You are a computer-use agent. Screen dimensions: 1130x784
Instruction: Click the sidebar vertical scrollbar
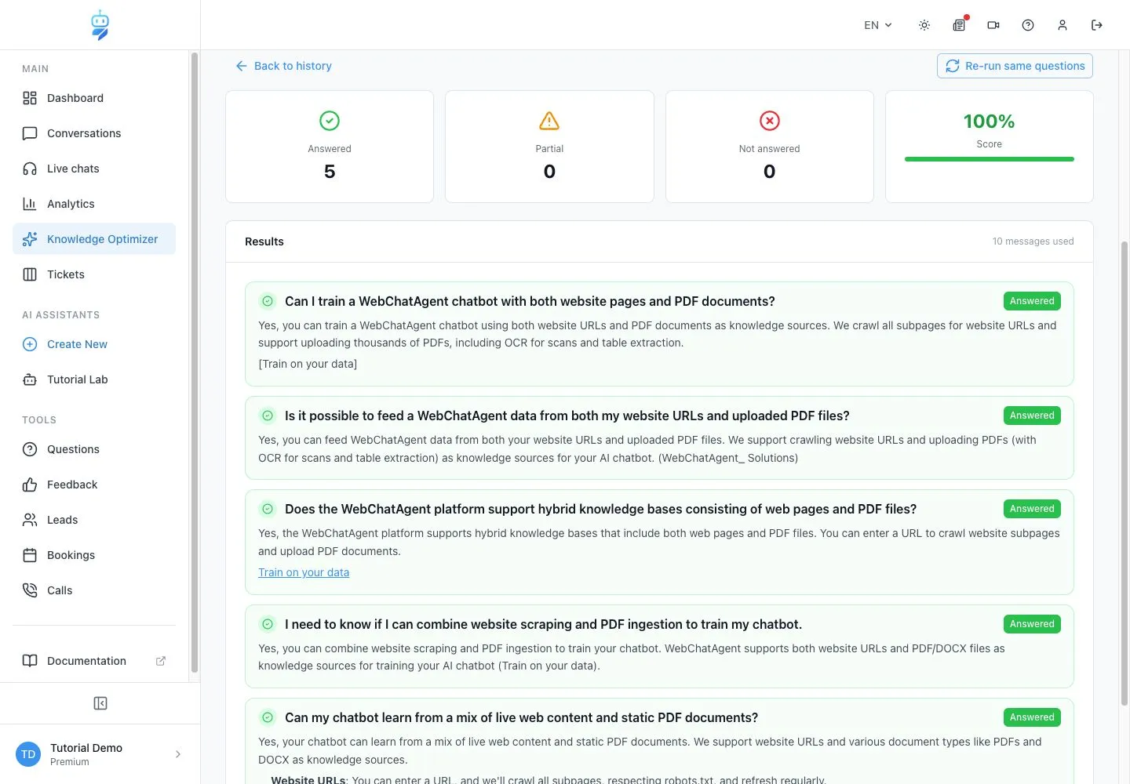pos(195,361)
